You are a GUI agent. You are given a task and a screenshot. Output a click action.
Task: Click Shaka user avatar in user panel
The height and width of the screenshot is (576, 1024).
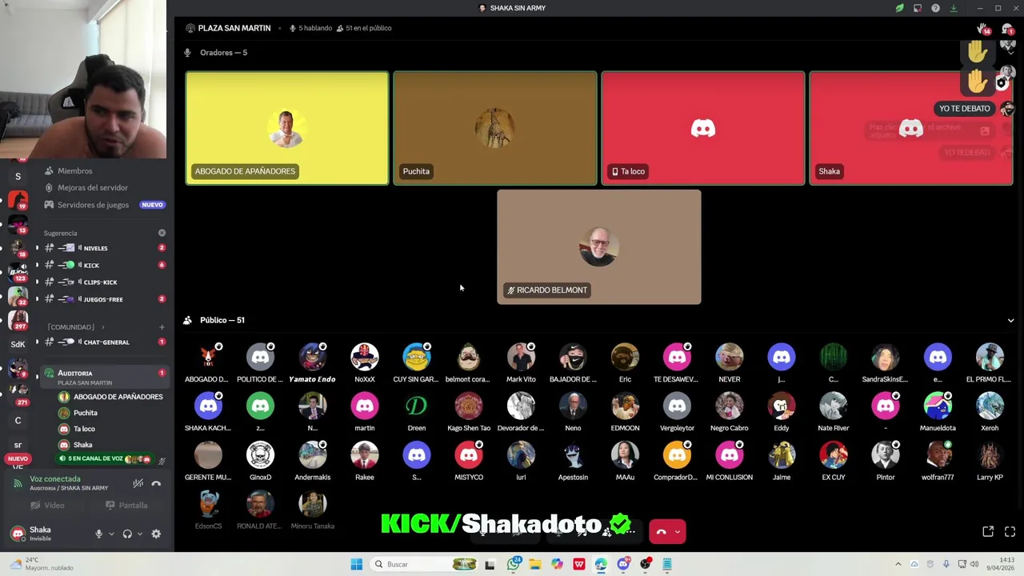pos(18,534)
